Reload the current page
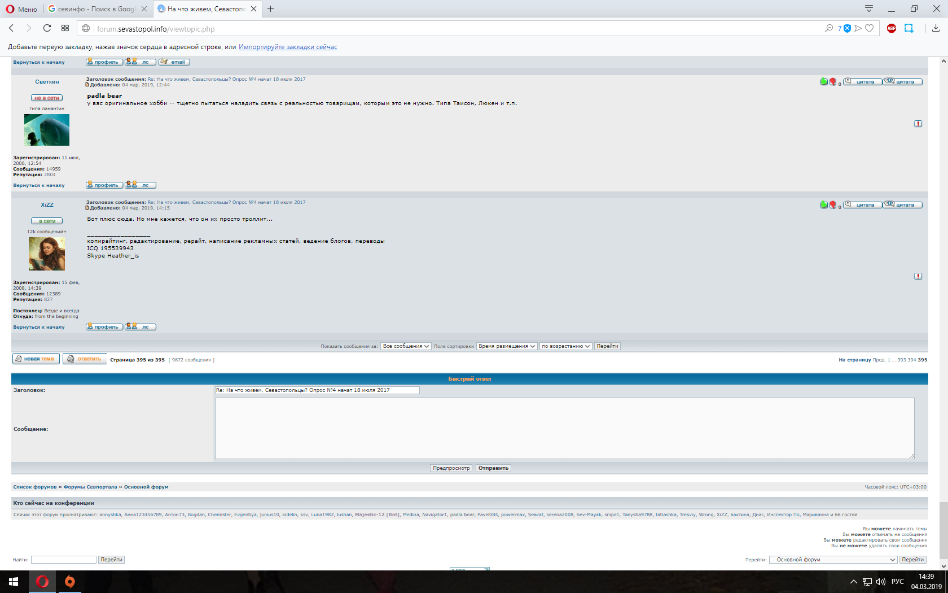Viewport: 948px width, 593px height. pos(47,28)
